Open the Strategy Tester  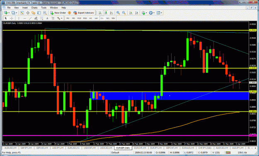(45, 13)
